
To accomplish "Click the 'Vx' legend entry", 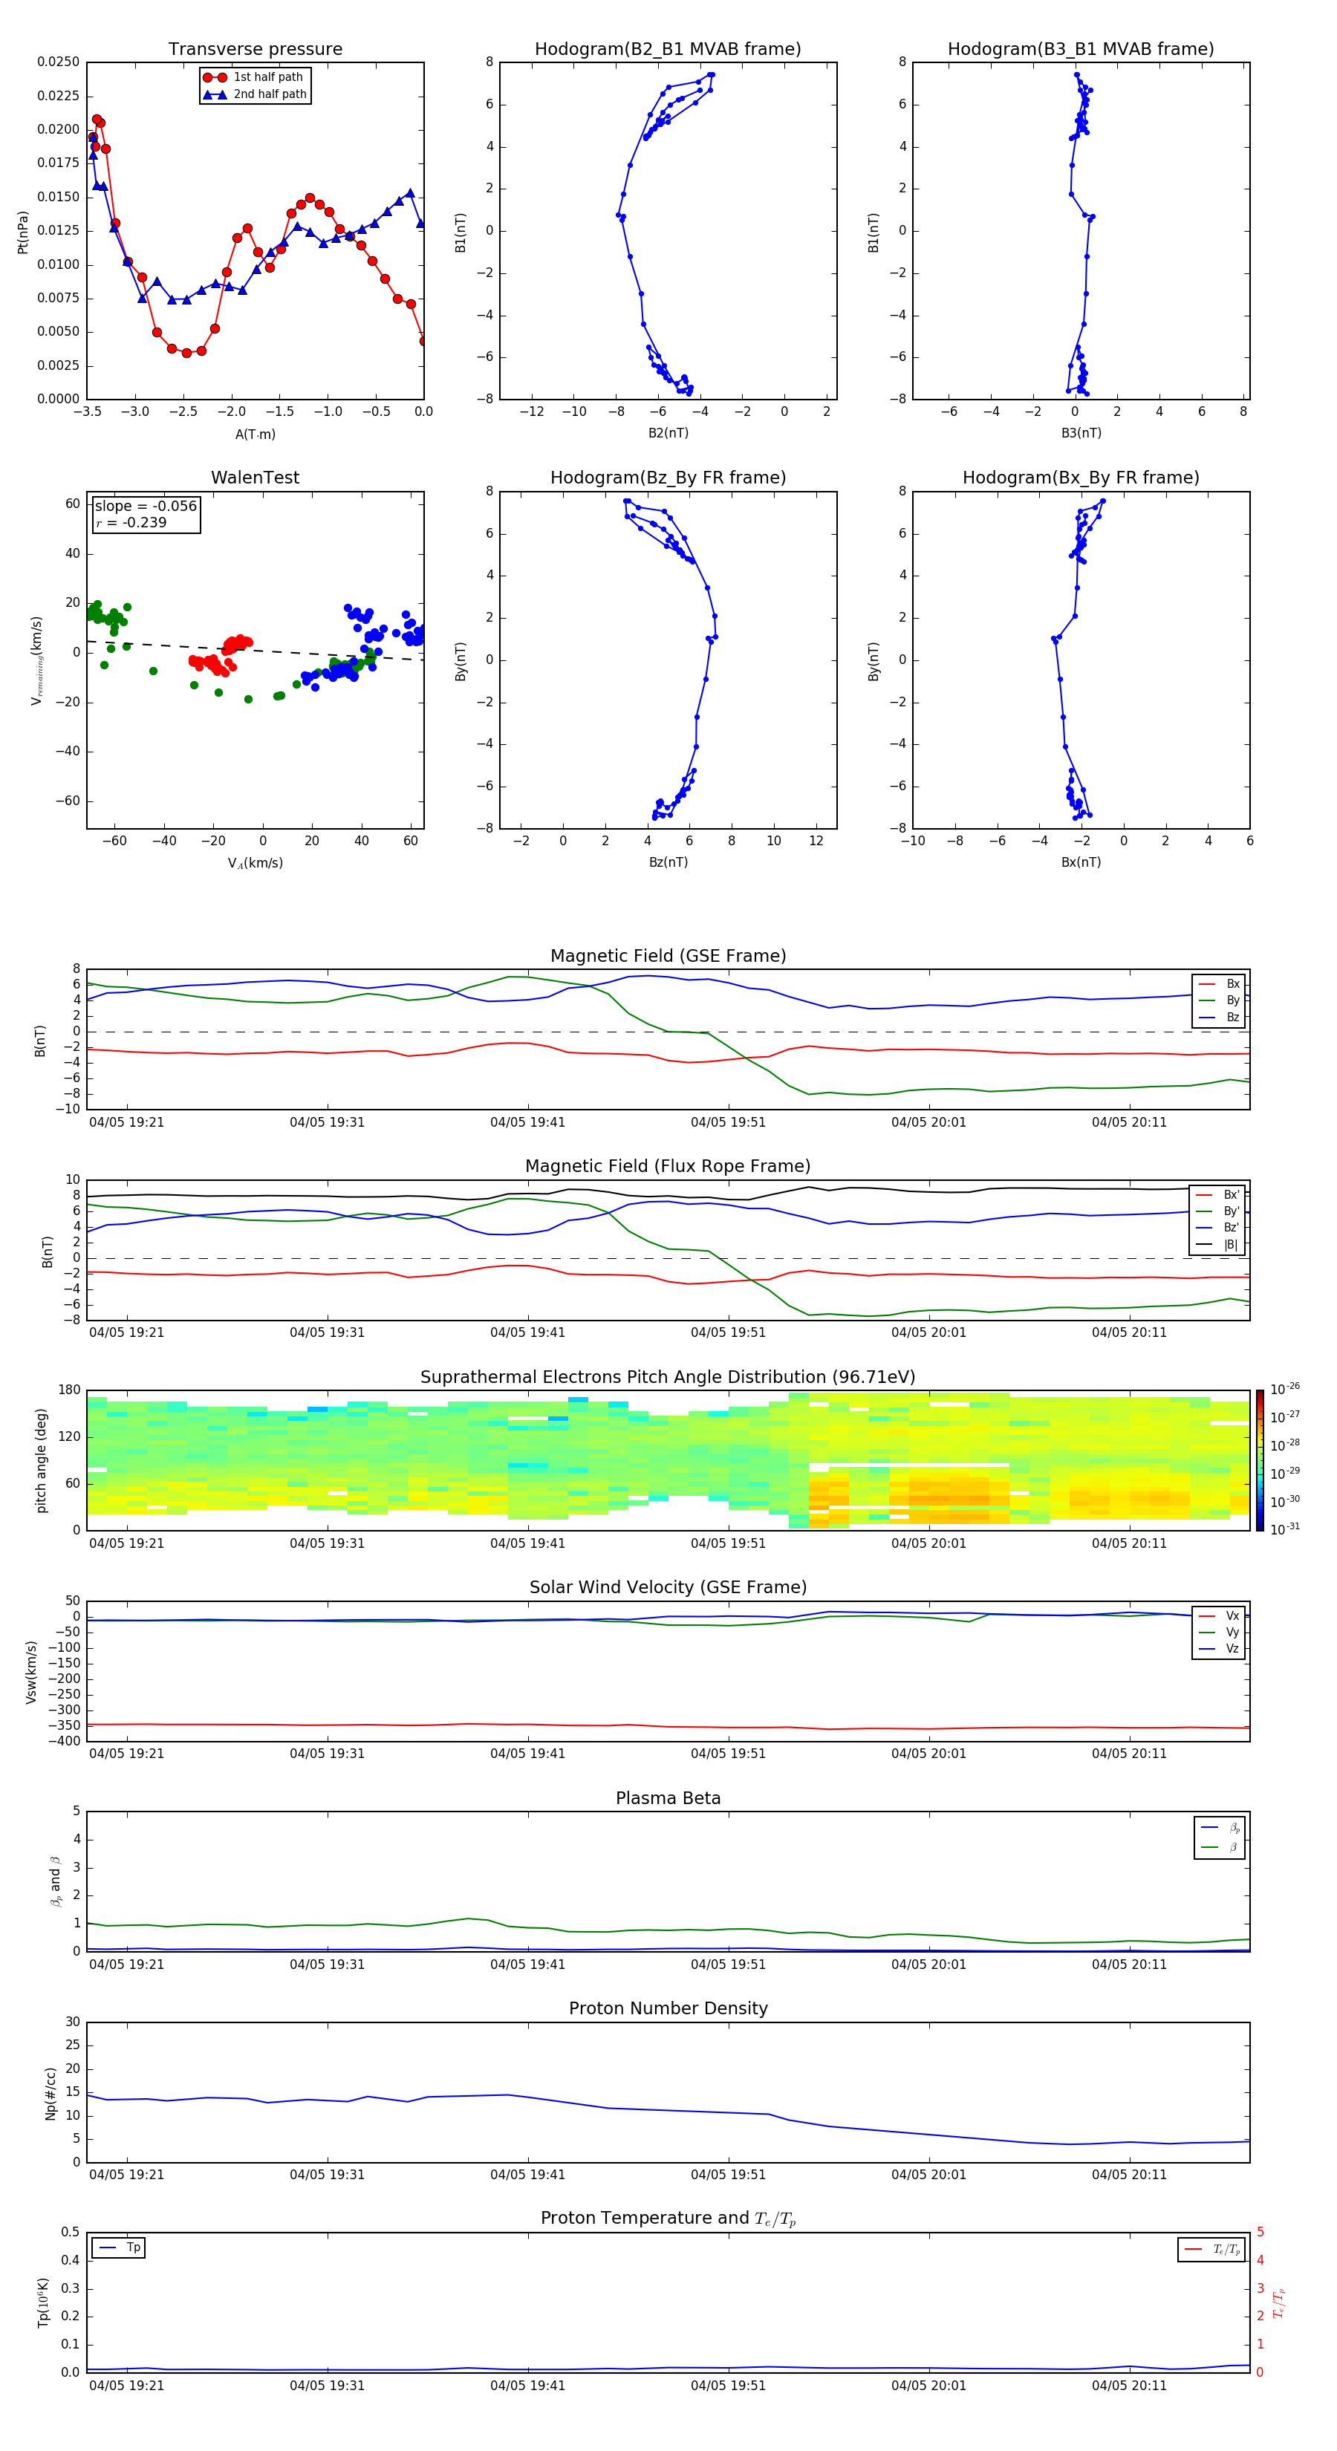I will (1220, 1615).
